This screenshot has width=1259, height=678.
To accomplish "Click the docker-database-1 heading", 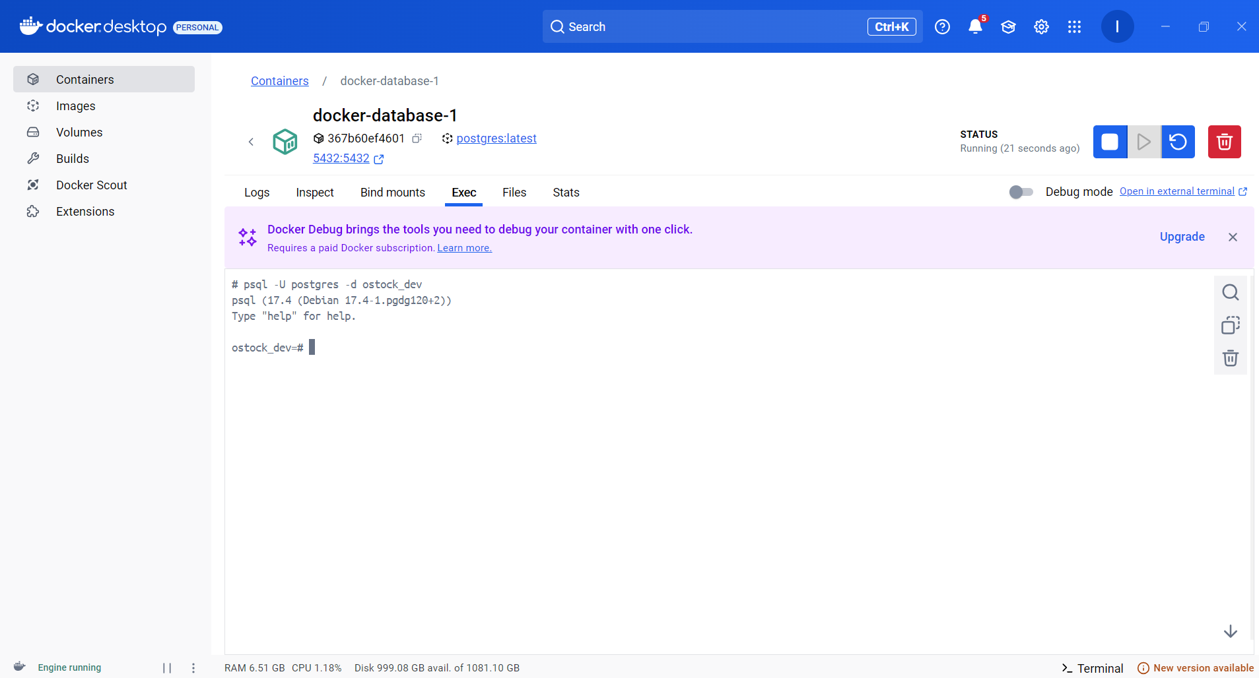I will click(x=385, y=115).
